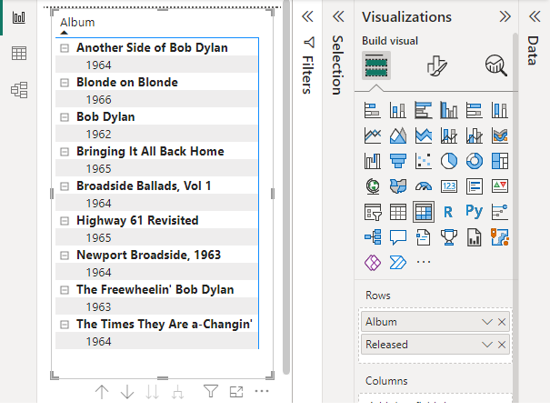Remove the Album field from Rows
The image size is (550, 411).
pyautogui.click(x=502, y=322)
